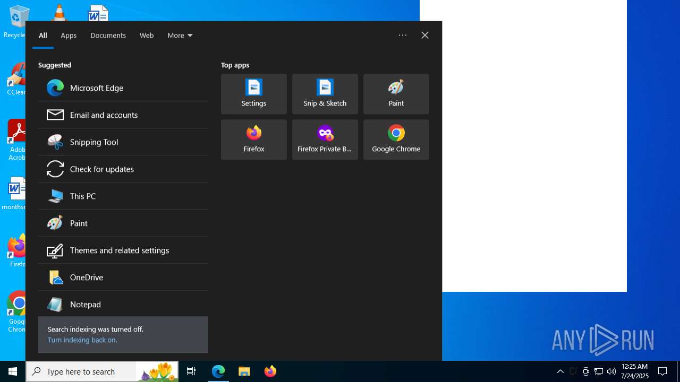
Task: Open Snip & Sketch top app tile
Action: [x=325, y=94]
